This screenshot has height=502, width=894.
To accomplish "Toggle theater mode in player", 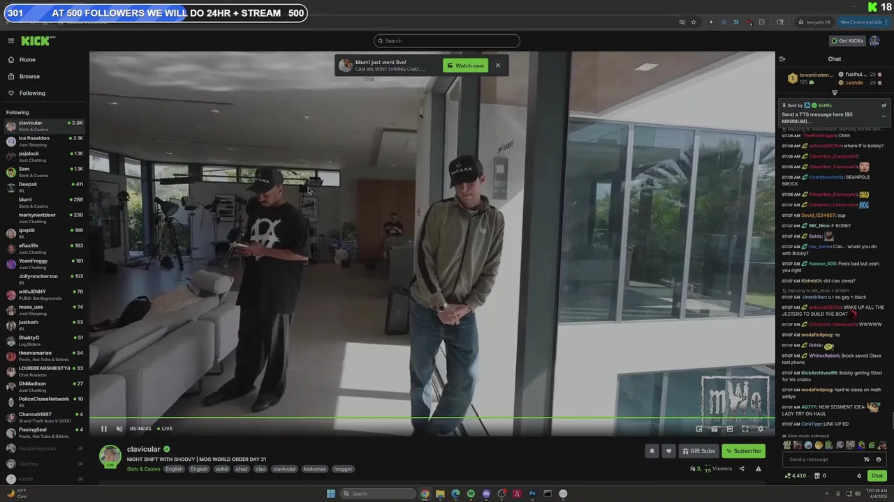I will click(x=730, y=429).
